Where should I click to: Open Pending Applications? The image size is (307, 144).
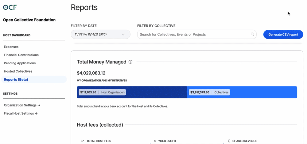[x=20, y=63]
